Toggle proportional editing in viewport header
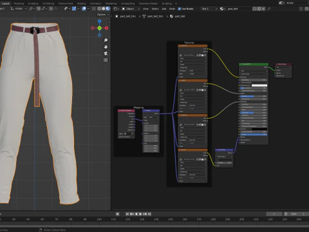 click(51, 8)
